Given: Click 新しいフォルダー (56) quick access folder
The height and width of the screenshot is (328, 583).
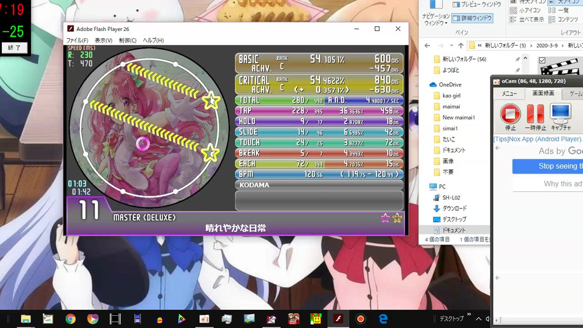Looking at the screenshot, I should (460, 59).
